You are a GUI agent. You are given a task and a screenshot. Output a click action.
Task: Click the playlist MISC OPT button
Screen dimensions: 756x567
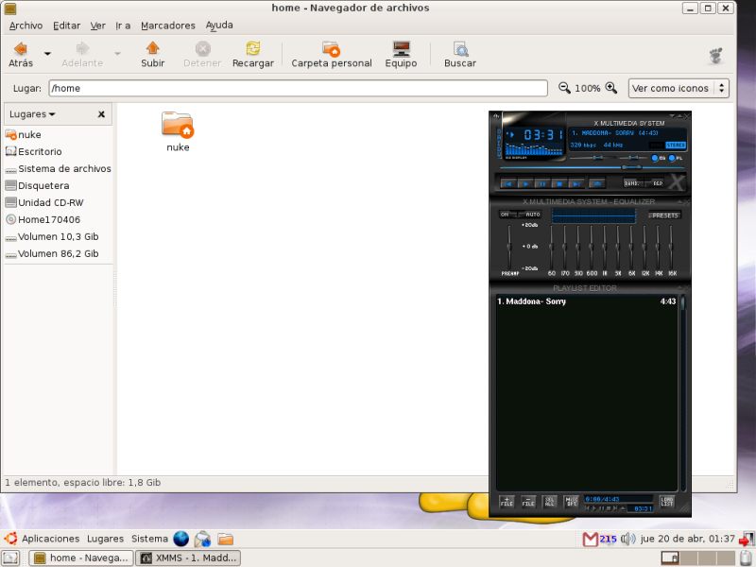point(571,502)
